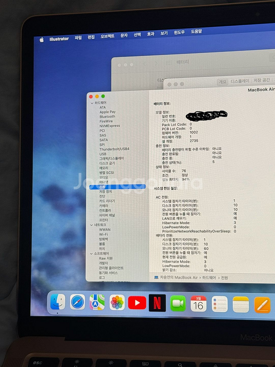The width and height of the screenshot is (275, 367).
Task: Select 메모리 in sidebar
Action: (x=104, y=168)
